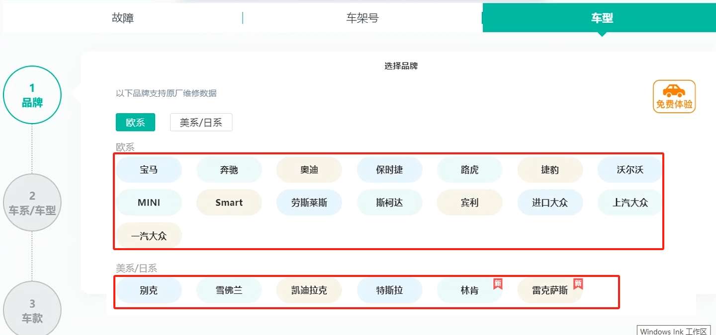
Task: Select the 特斯拉 brand
Action: pyautogui.click(x=390, y=290)
